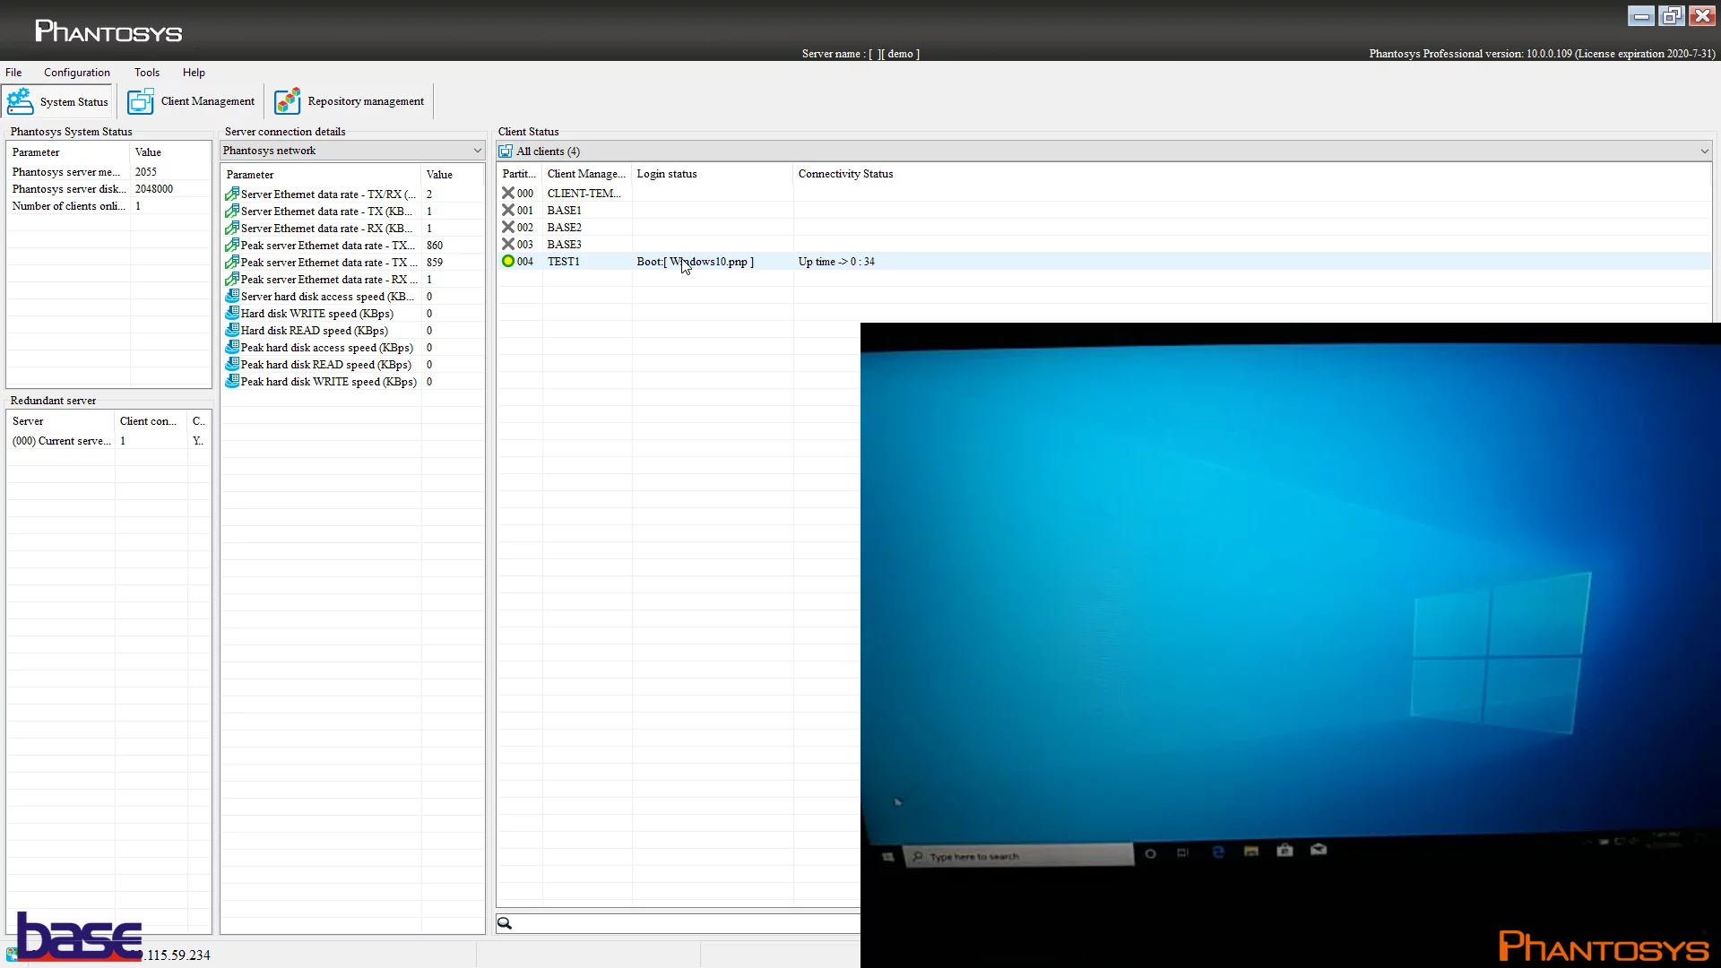Click Task View icon in video taskbar

[1182, 852]
